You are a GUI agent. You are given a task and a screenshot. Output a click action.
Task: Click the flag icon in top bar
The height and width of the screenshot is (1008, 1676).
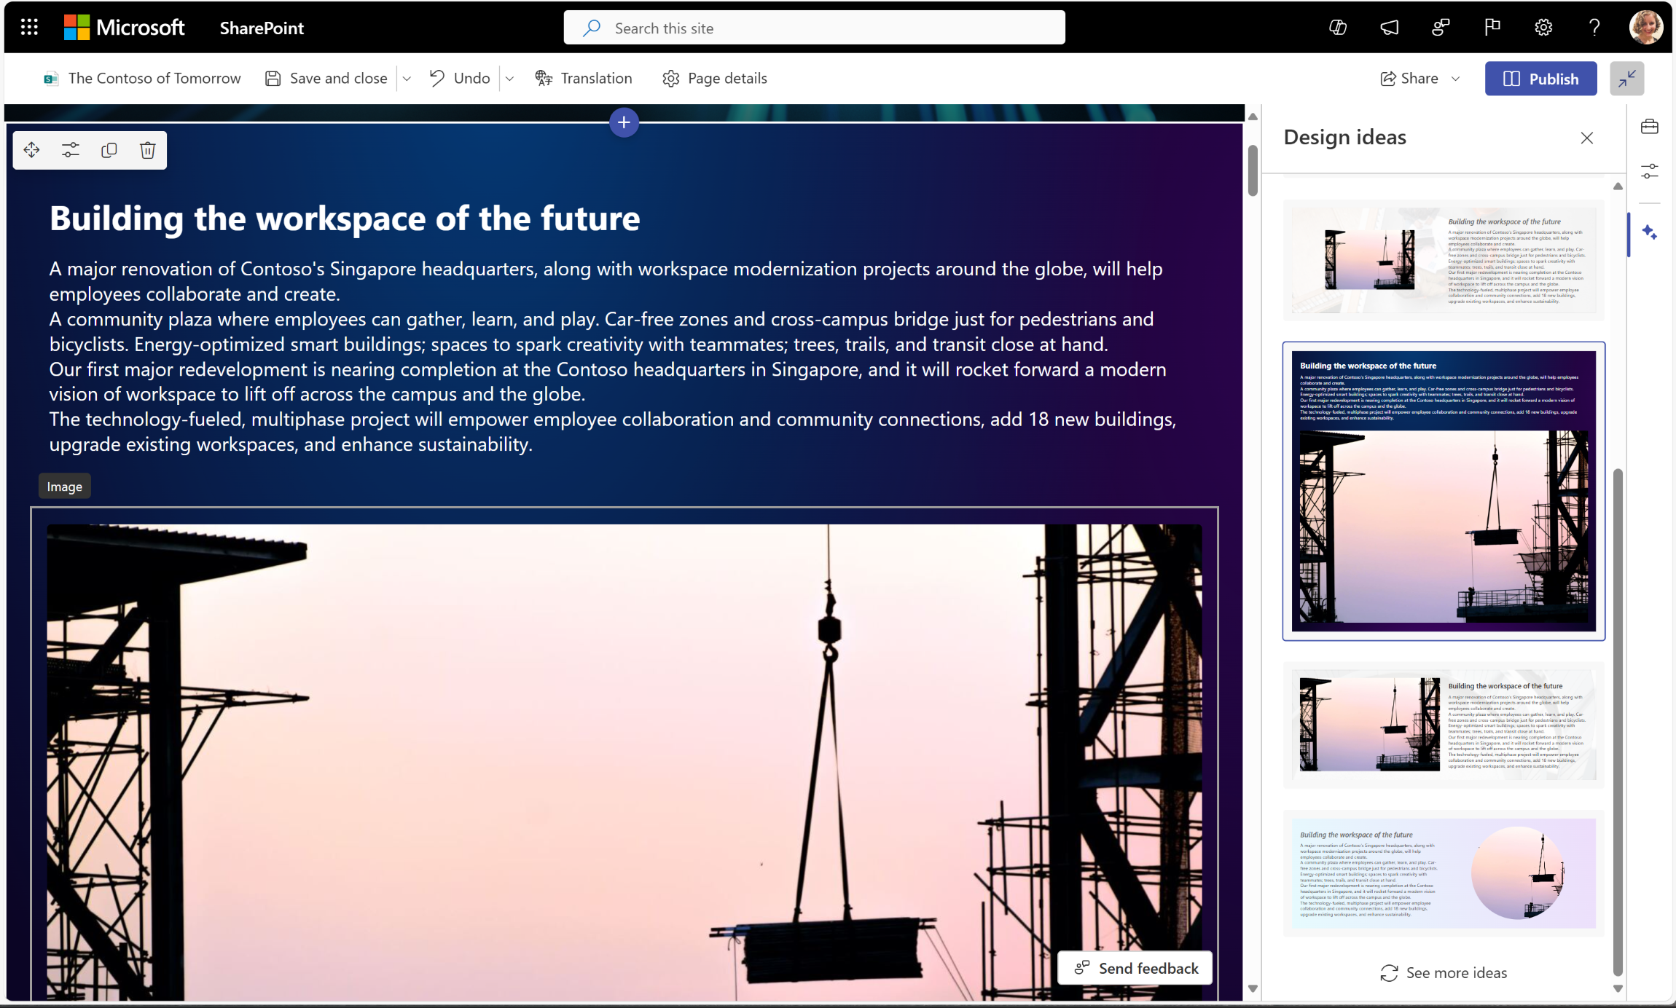click(x=1493, y=26)
